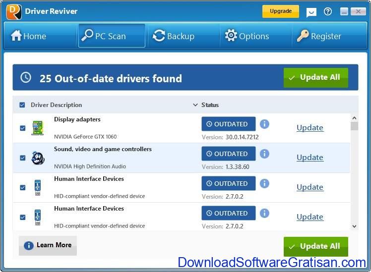Select Sound, video and game controllers title
Image resolution: width=371 pixels, height=272 pixels.
click(103, 149)
